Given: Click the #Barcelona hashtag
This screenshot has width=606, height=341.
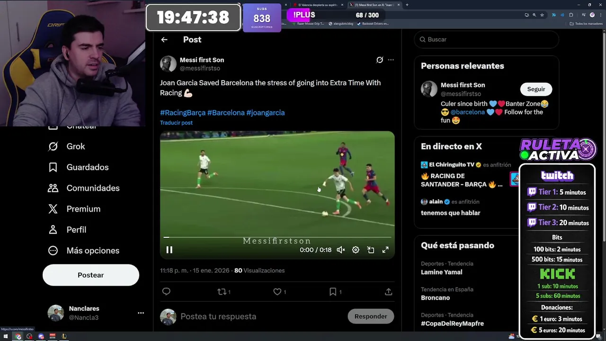Looking at the screenshot, I should [x=226, y=113].
